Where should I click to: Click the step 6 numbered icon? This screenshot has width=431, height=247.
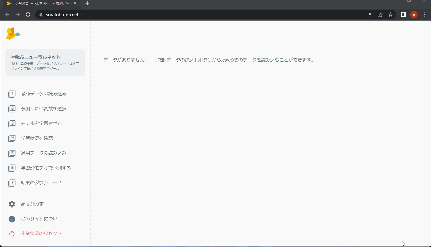tap(12, 168)
